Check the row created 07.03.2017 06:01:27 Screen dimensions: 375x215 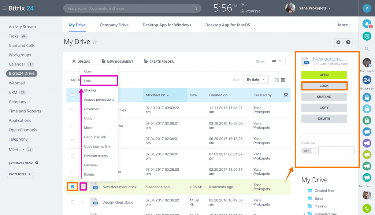[x=73, y=156]
